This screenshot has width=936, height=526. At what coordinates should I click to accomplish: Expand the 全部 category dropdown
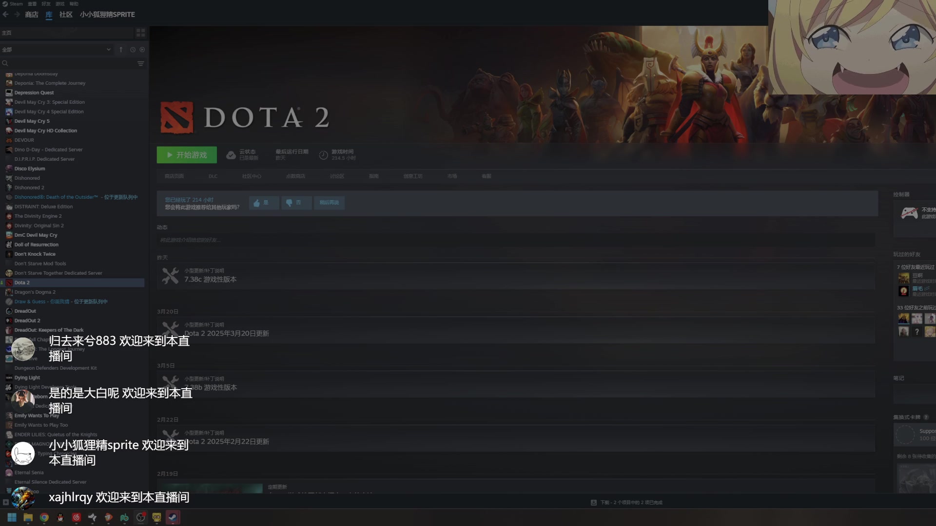(x=57, y=49)
